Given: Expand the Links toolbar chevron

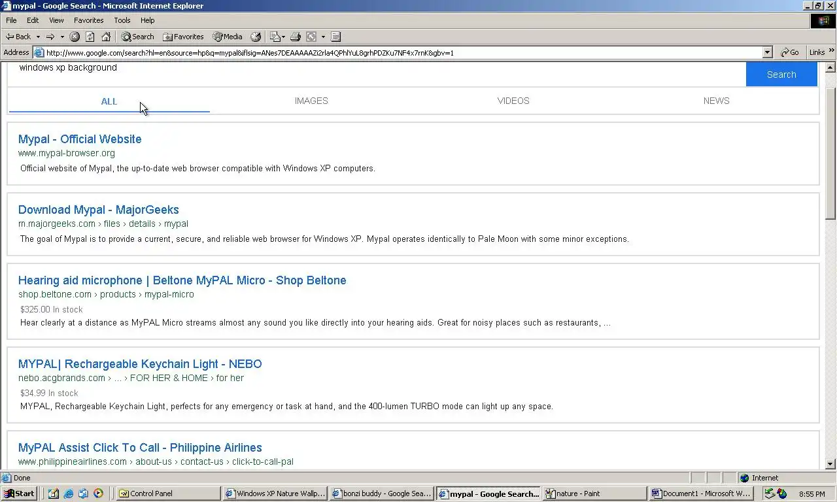Looking at the screenshot, I should coord(832,51).
